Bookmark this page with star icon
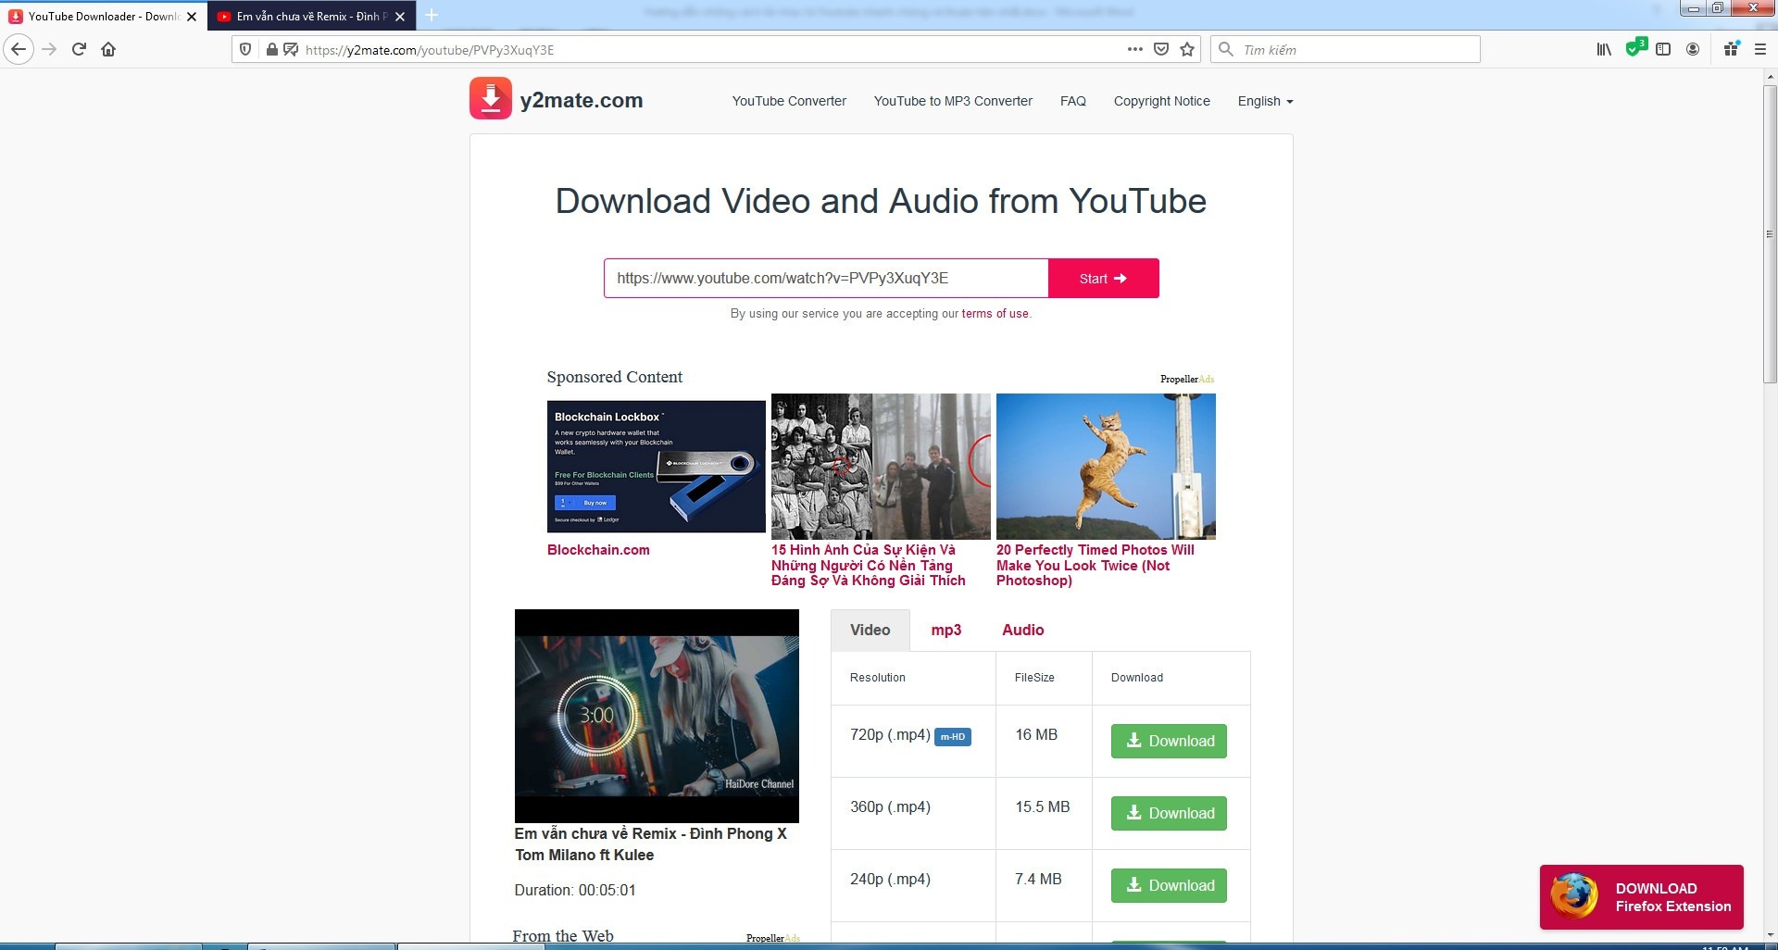The image size is (1778, 950). [1187, 49]
